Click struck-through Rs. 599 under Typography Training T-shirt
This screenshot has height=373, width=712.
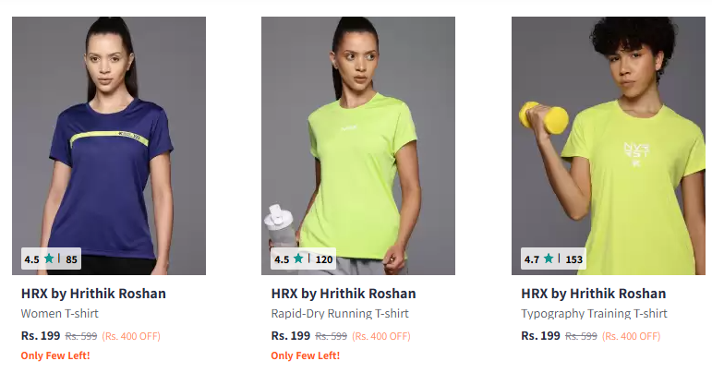click(x=581, y=336)
